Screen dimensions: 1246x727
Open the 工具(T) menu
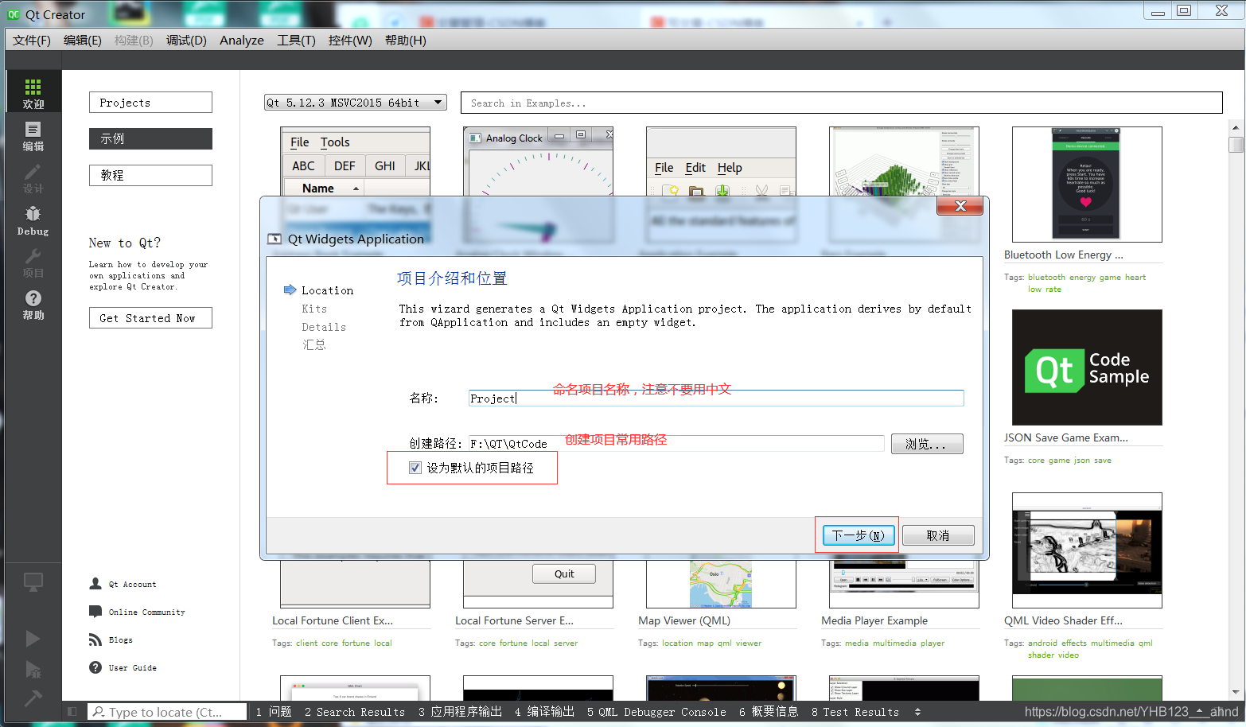[x=296, y=41]
